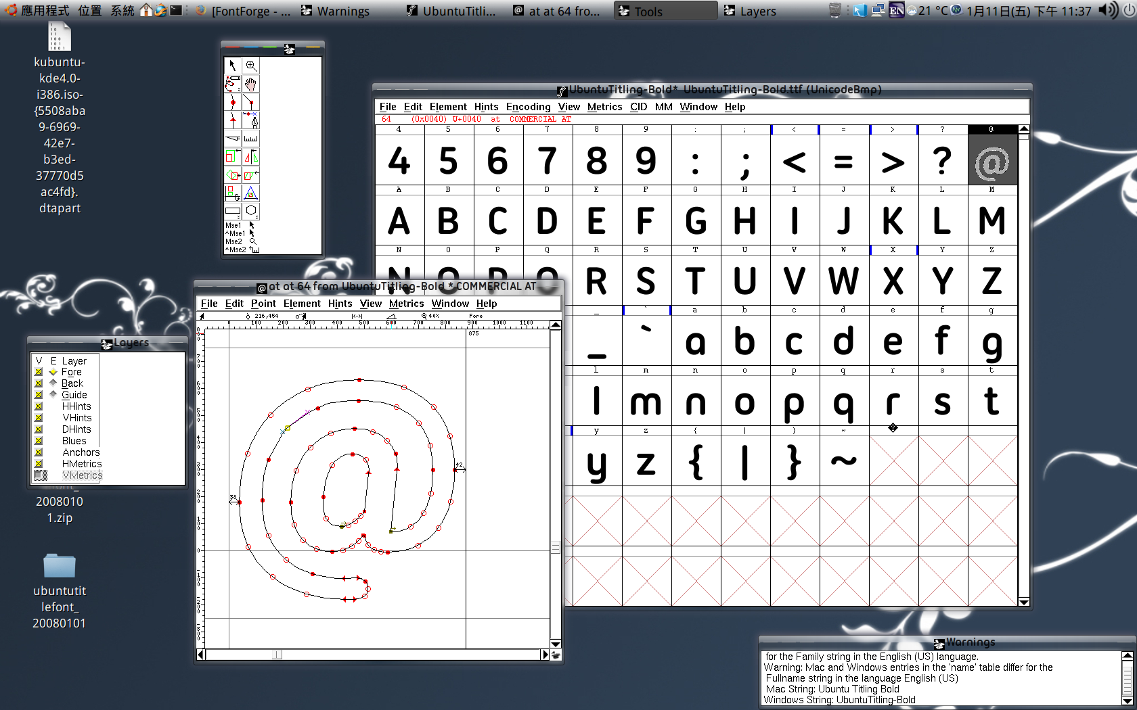The width and height of the screenshot is (1137, 710).
Task: Select the Hand scroll tool
Action: tap(251, 84)
